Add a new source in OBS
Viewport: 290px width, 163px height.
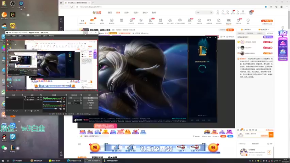[x=25, y=111]
